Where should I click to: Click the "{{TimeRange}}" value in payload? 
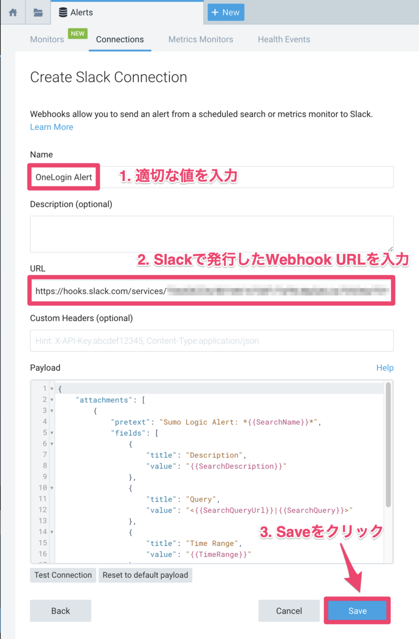[218, 554]
